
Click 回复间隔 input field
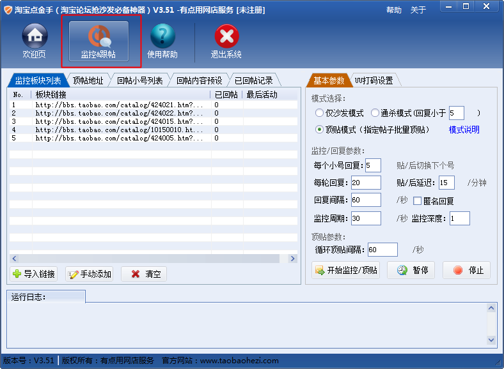coord(366,200)
